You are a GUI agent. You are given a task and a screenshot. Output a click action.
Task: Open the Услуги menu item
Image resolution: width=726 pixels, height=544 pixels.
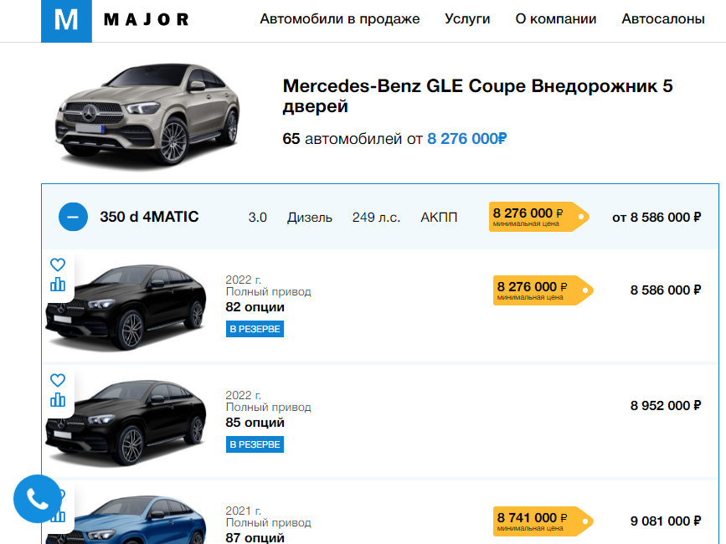[x=467, y=19]
